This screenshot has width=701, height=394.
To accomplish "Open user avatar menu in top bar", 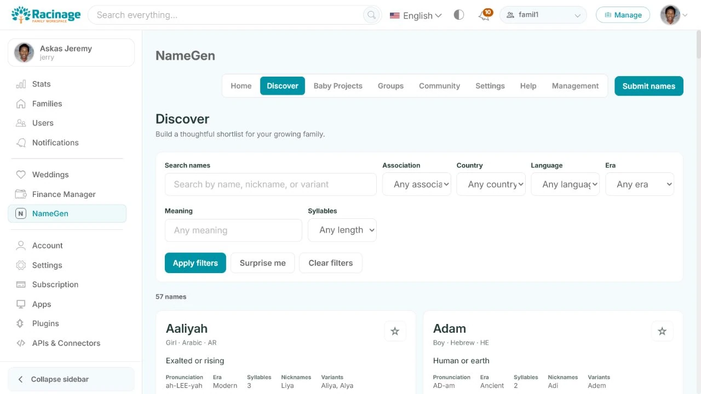I will (673, 15).
